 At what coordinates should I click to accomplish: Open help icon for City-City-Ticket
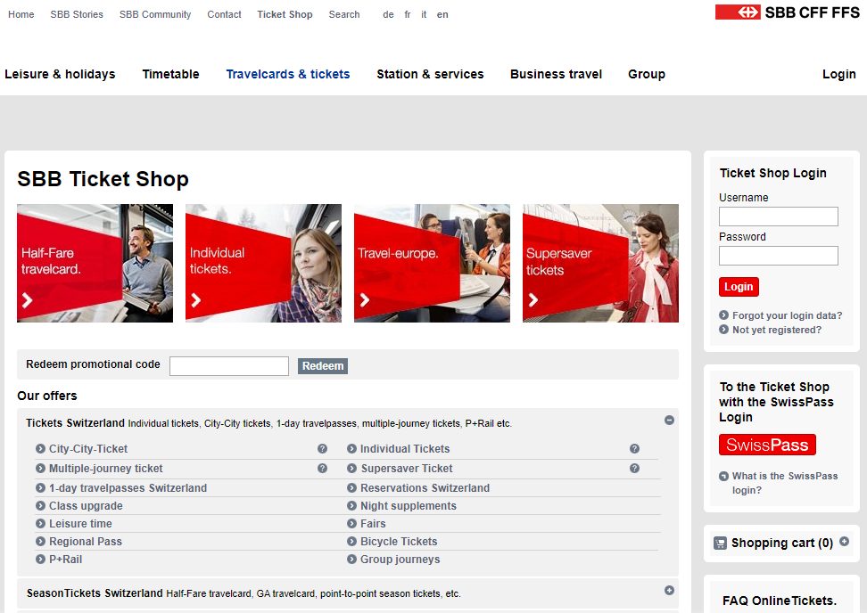(322, 449)
